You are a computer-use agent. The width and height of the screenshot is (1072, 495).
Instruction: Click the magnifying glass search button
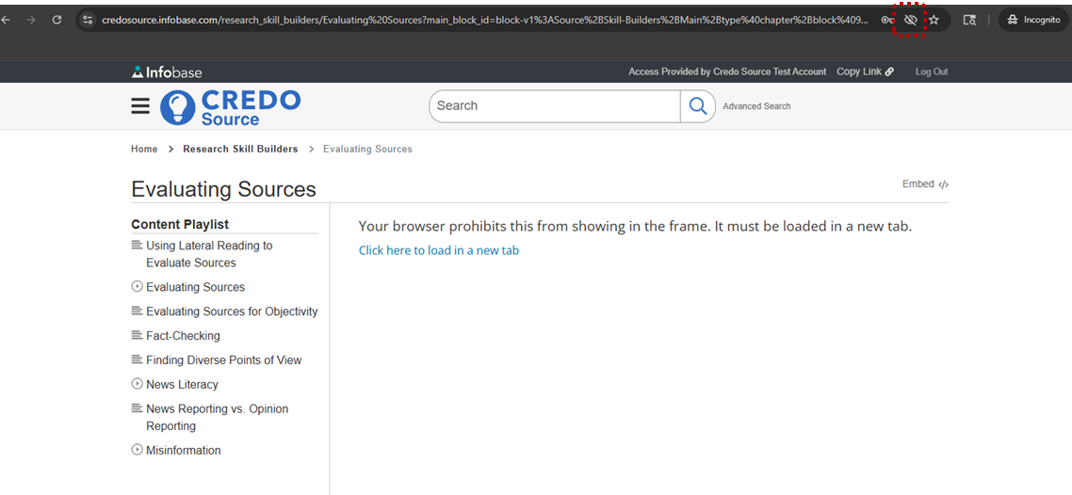pos(697,105)
